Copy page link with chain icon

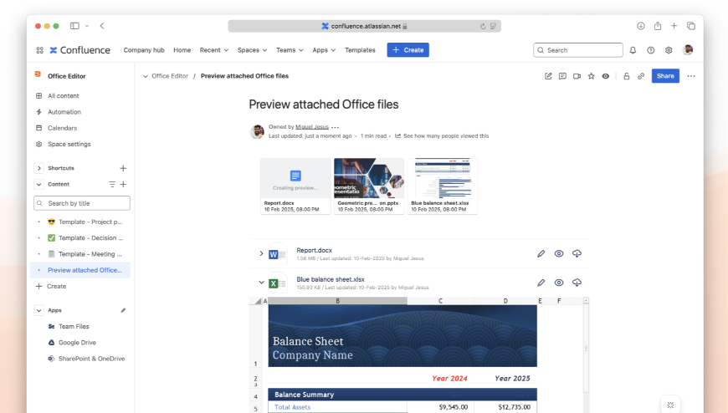click(641, 76)
